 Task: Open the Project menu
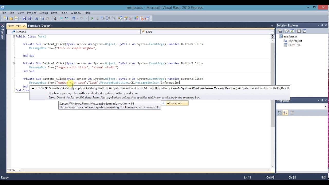(31, 13)
